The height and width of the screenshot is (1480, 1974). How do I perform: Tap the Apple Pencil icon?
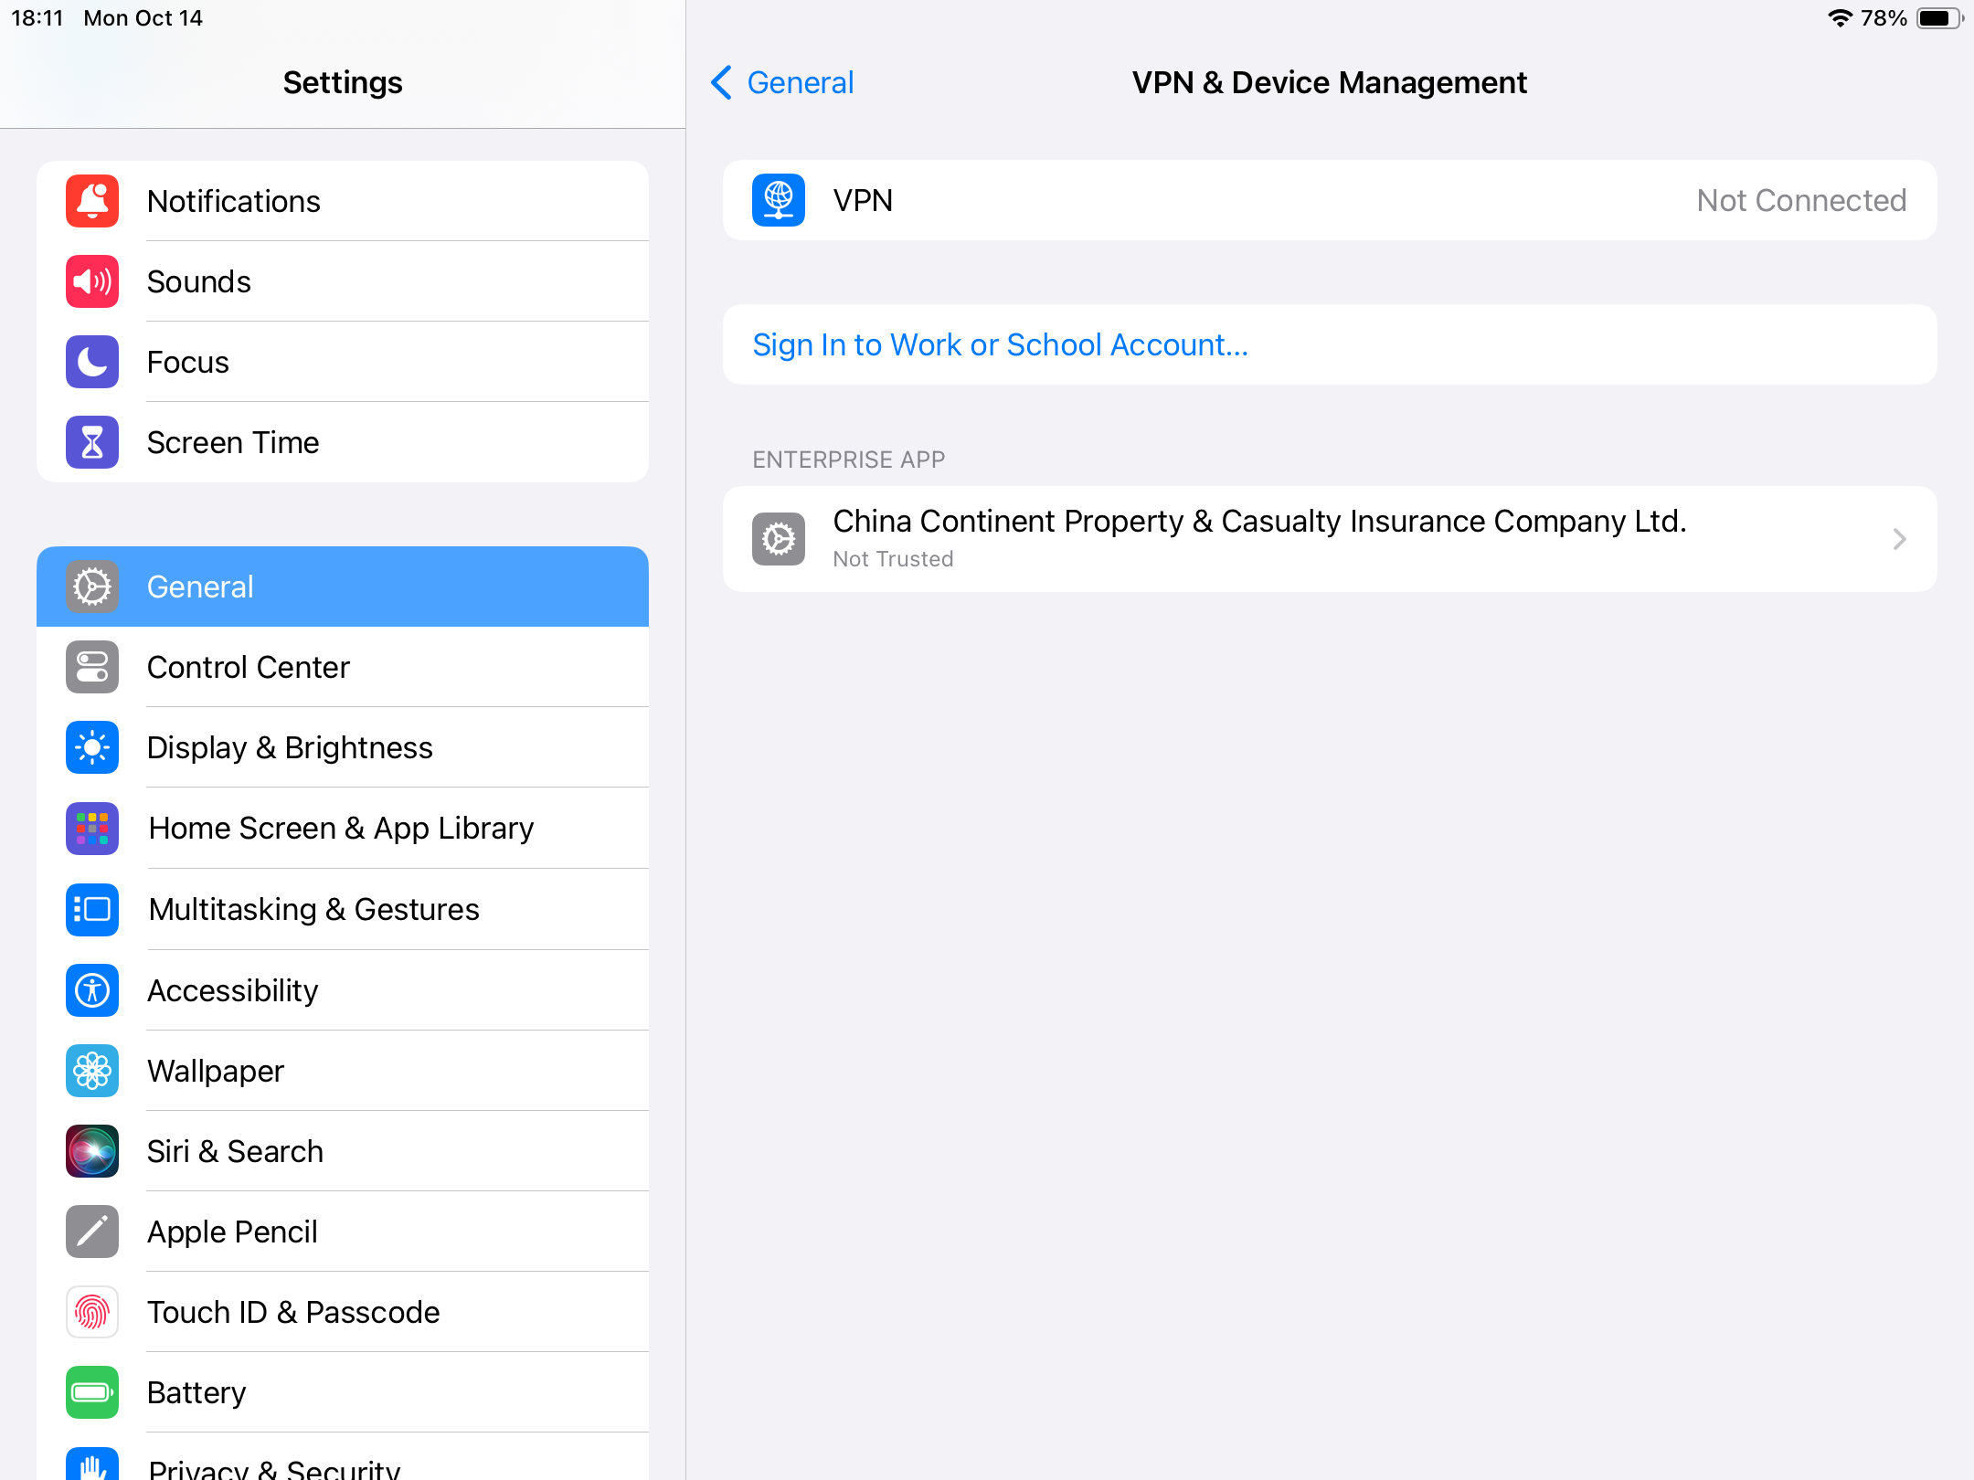pos(92,1232)
